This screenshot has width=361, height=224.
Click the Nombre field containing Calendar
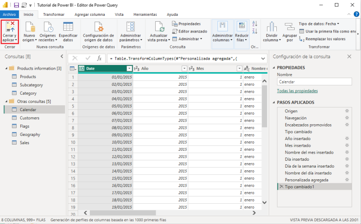[x=314, y=82]
